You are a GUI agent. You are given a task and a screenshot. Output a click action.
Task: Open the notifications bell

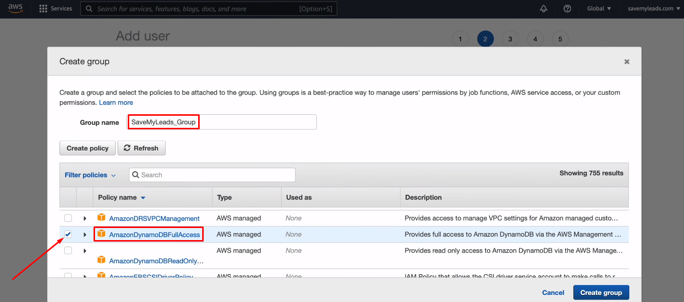click(544, 9)
